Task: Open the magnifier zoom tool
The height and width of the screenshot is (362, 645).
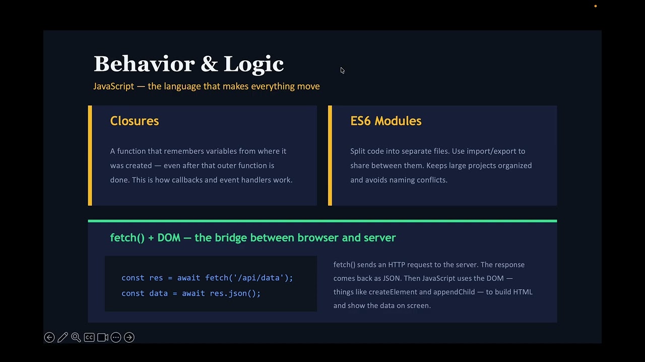Action: point(76,337)
